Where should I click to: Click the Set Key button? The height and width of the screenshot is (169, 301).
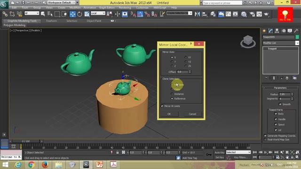[220, 157]
